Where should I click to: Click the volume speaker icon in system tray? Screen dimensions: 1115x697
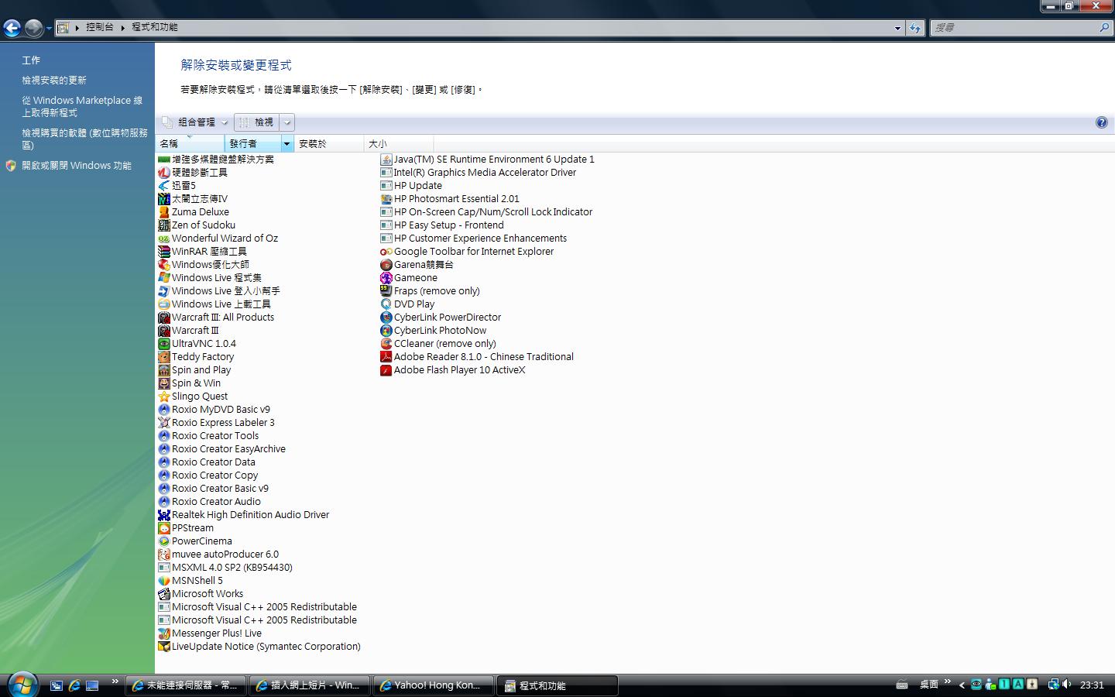(x=1067, y=685)
